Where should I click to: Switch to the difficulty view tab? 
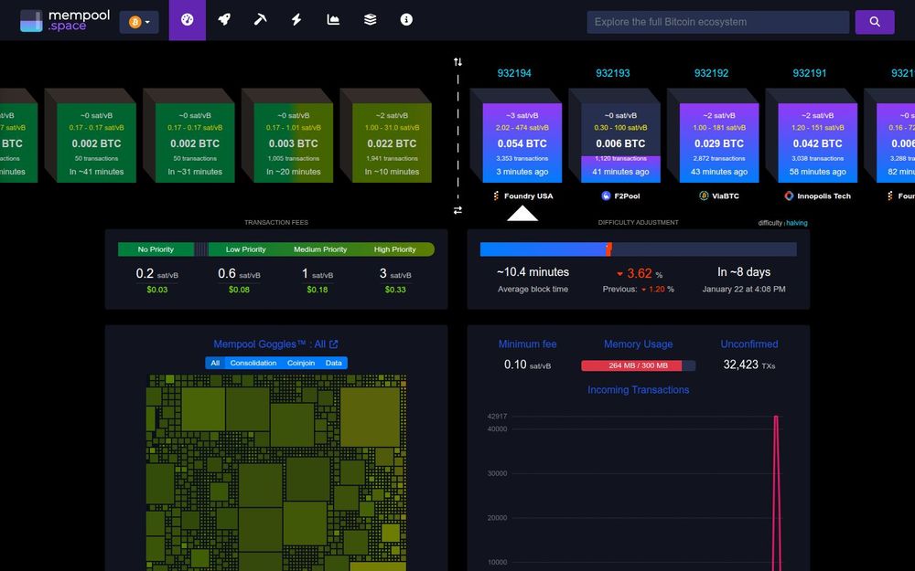(770, 223)
